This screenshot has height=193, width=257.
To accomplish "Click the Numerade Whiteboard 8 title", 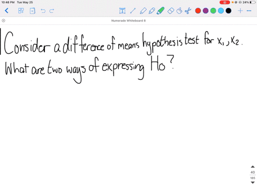I will [x=128, y=21].
